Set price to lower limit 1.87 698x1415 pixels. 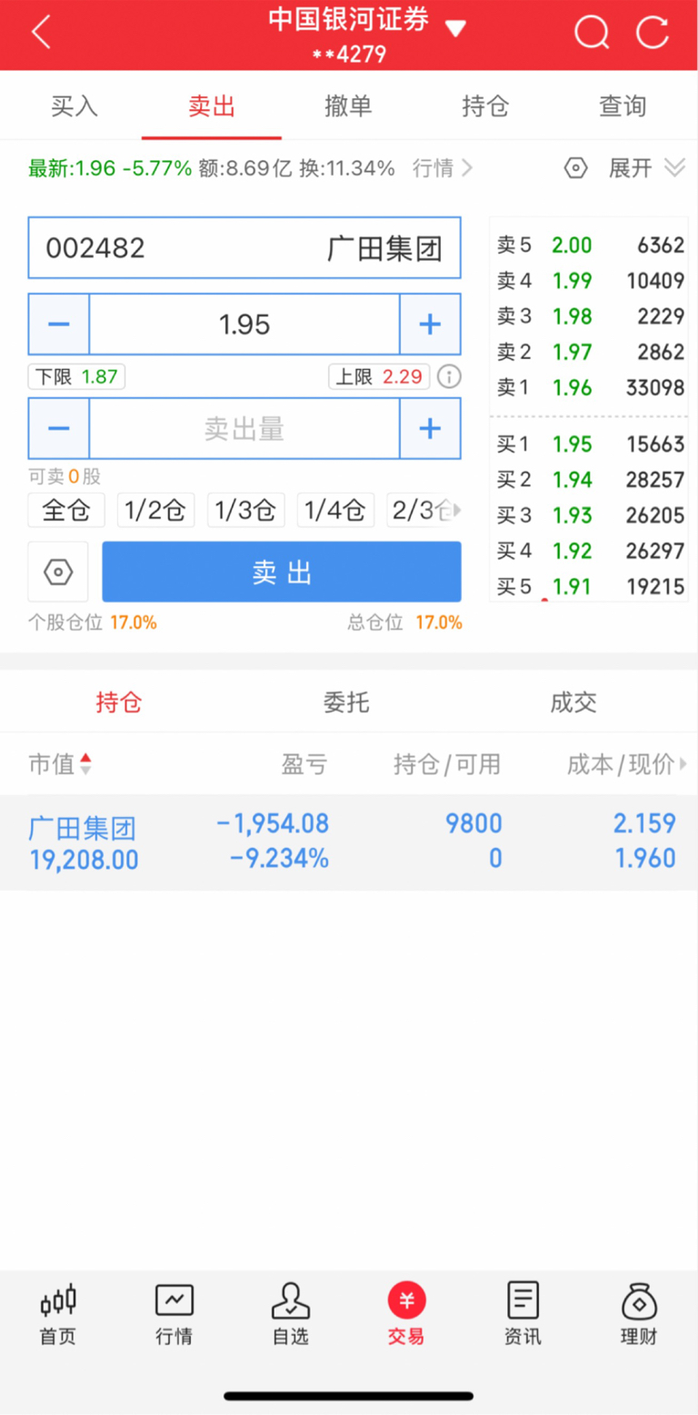tap(77, 377)
